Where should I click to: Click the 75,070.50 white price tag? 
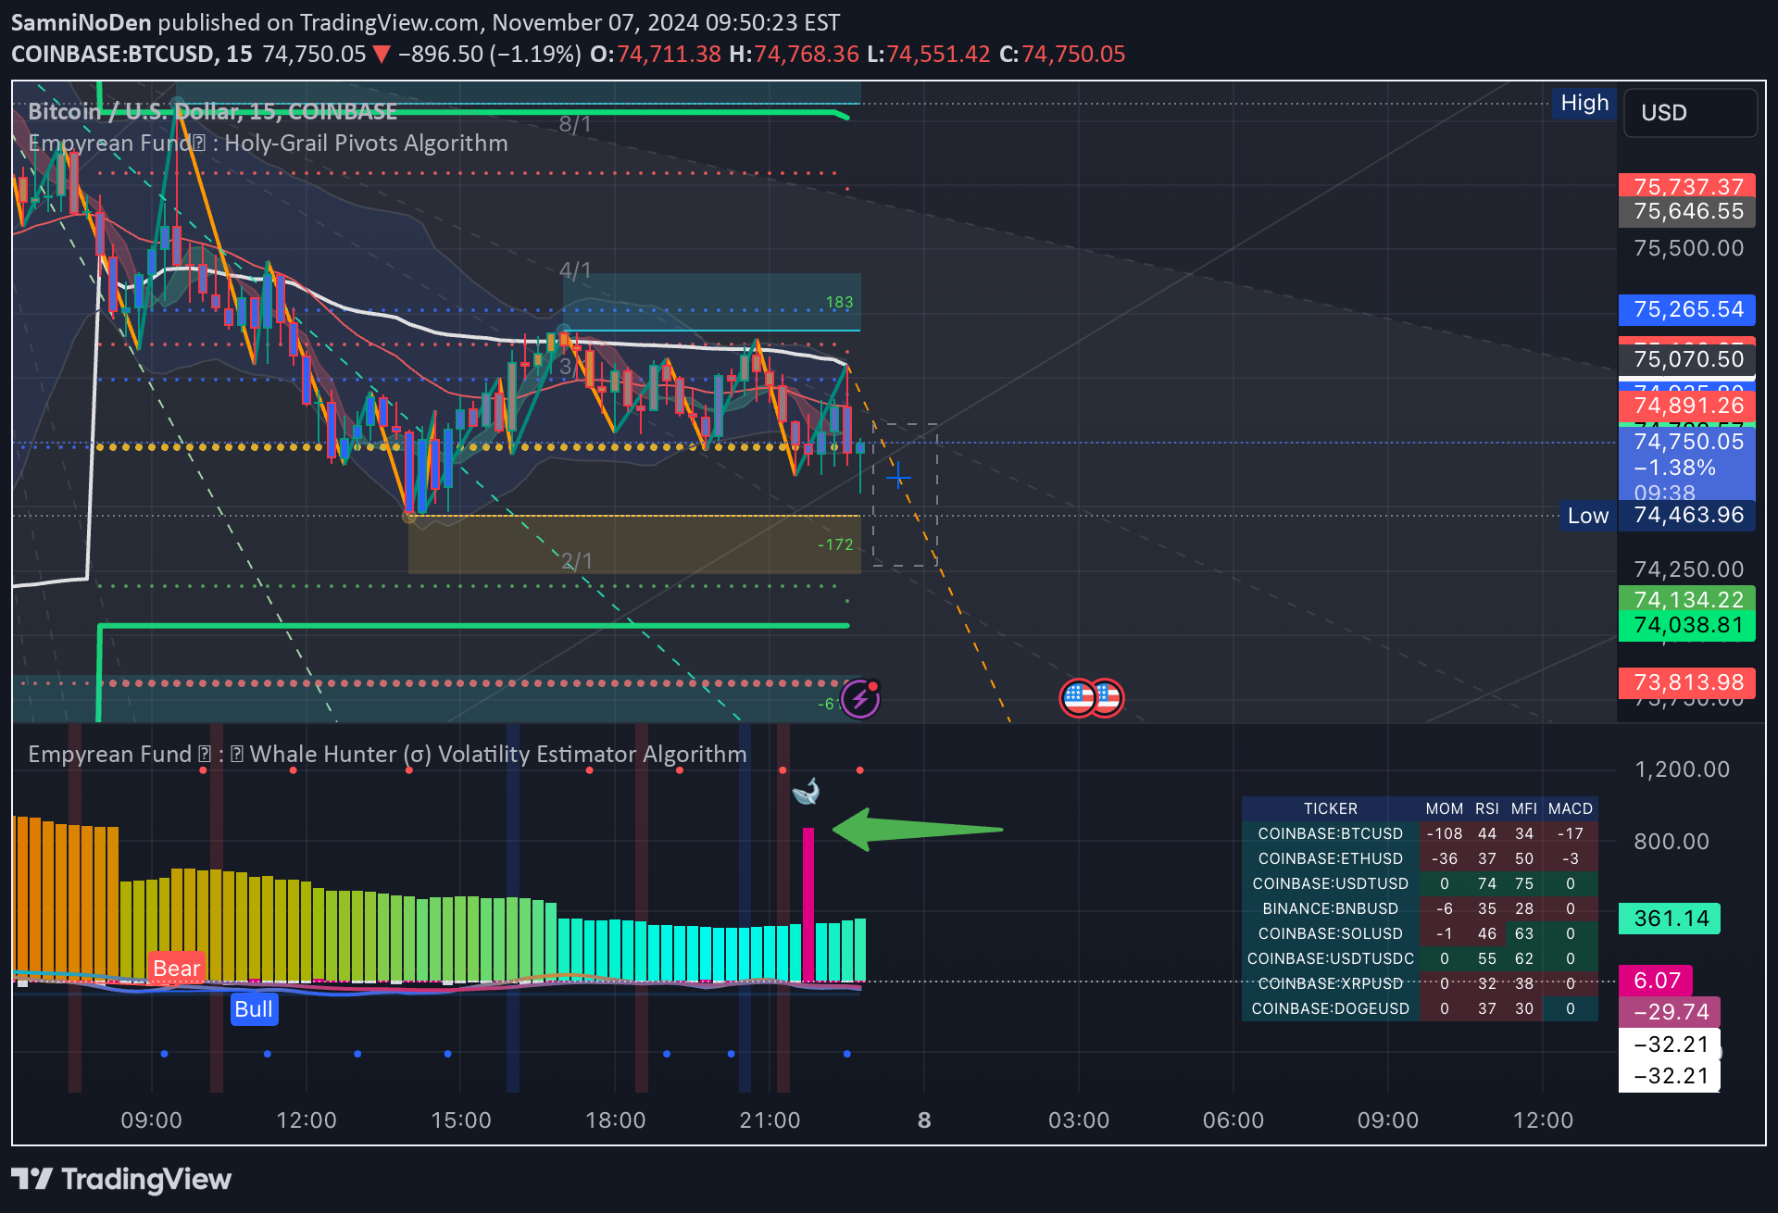point(1687,359)
